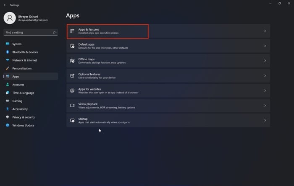Click the Time & language globe icon
294x186 pixels.
(8, 93)
